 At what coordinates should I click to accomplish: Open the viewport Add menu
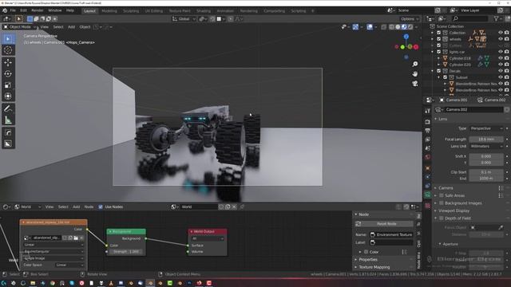(x=71, y=27)
